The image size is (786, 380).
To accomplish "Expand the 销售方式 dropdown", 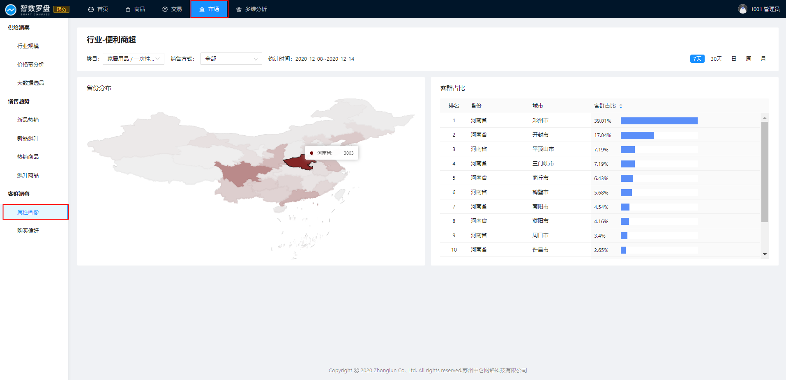I will point(231,59).
